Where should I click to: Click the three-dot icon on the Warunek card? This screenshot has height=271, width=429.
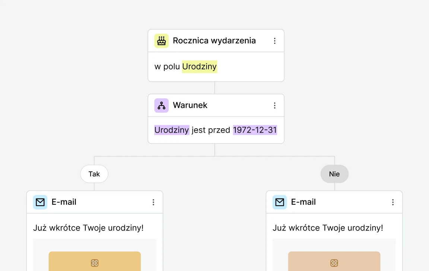(275, 105)
